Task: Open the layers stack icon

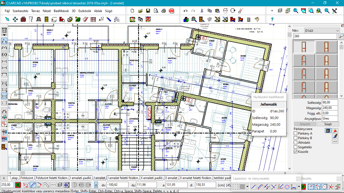Action: point(280,11)
